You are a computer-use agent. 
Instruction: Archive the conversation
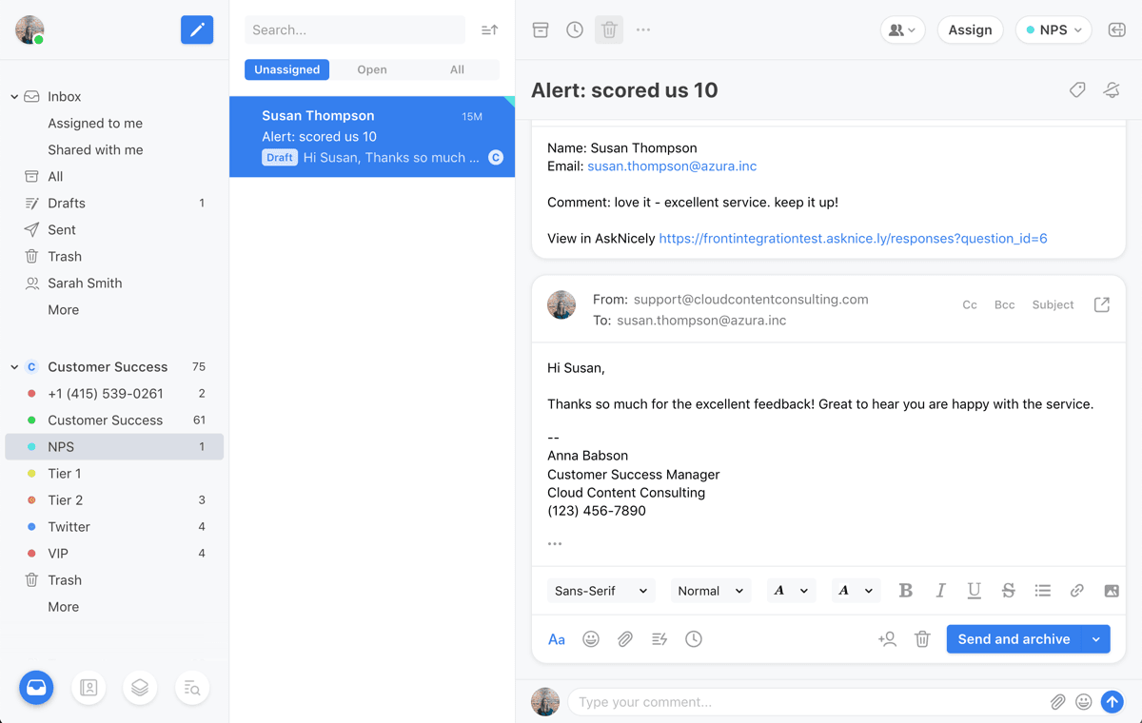point(541,29)
